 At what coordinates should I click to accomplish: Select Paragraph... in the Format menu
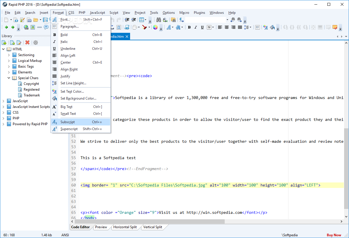81,26
